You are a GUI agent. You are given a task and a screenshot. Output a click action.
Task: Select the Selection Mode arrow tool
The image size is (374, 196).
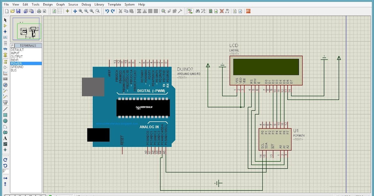click(x=5, y=20)
